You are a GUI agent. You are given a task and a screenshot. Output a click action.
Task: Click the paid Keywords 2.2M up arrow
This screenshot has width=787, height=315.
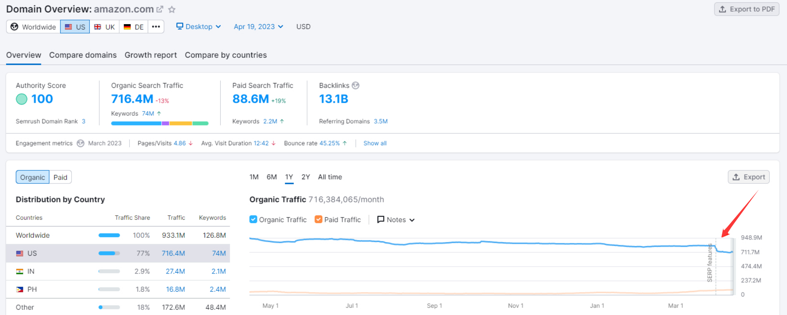282,121
